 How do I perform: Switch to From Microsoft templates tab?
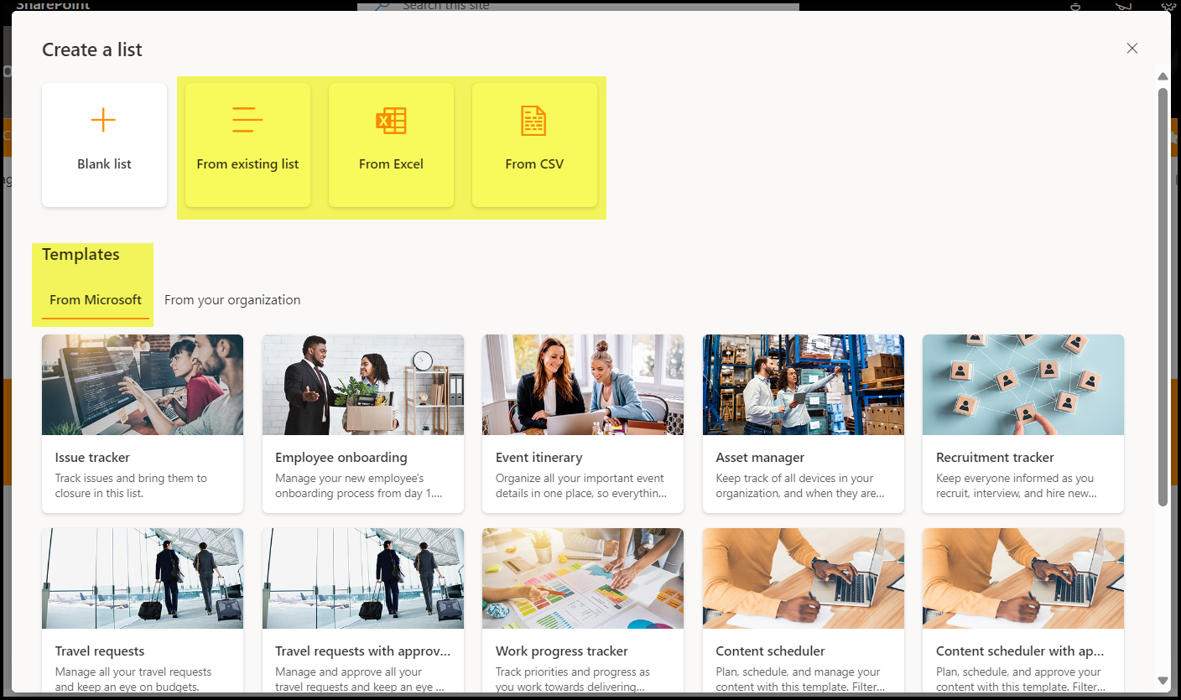(x=96, y=300)
